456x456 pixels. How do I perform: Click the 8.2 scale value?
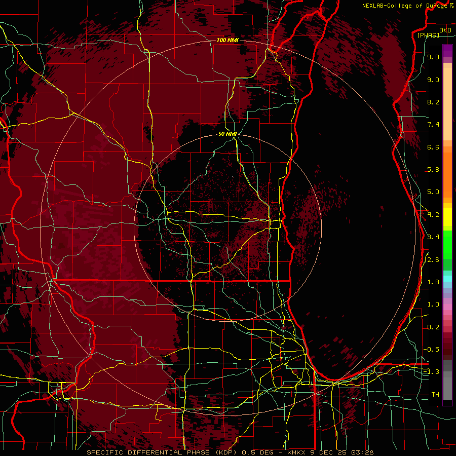tap(433, 102)
